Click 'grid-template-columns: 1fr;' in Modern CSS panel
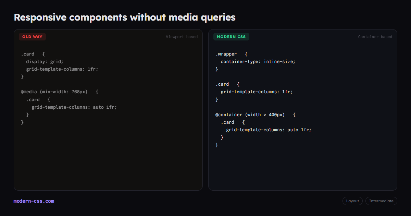 click(257, 92)
